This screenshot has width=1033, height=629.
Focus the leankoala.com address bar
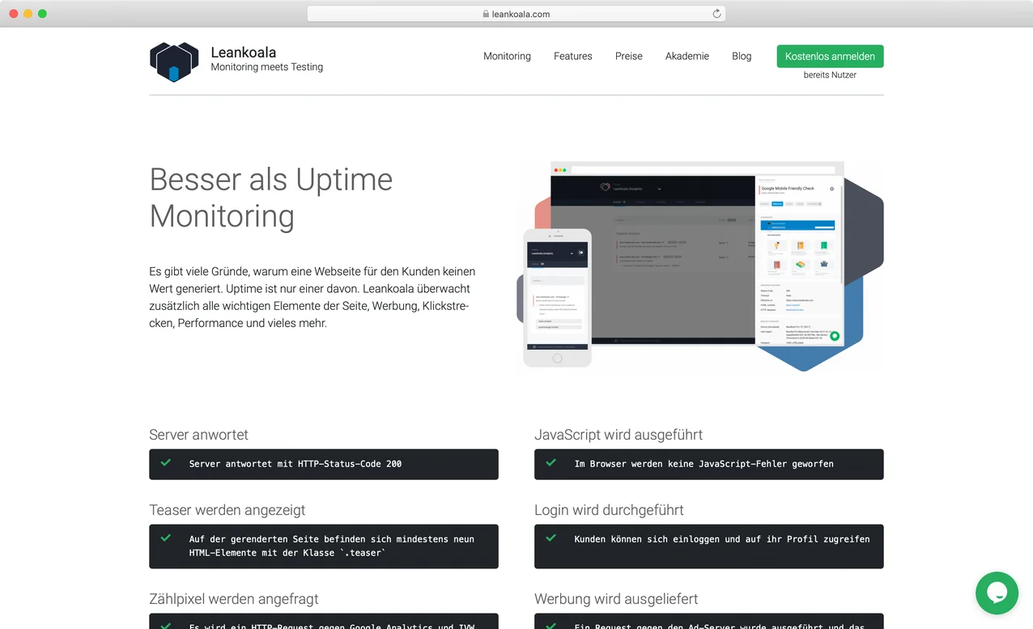[x=516, y=14]
